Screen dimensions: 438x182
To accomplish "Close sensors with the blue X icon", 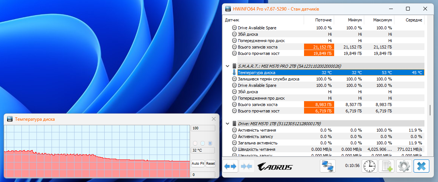I will pos(421,166).
